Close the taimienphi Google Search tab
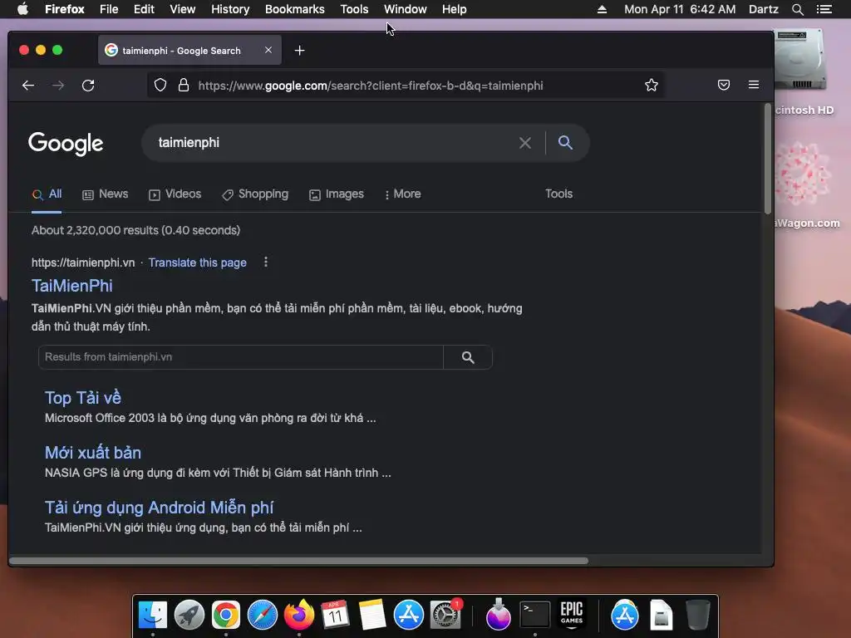 [268, 50]
